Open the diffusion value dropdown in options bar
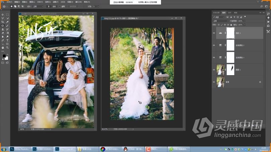 point(98,6)
